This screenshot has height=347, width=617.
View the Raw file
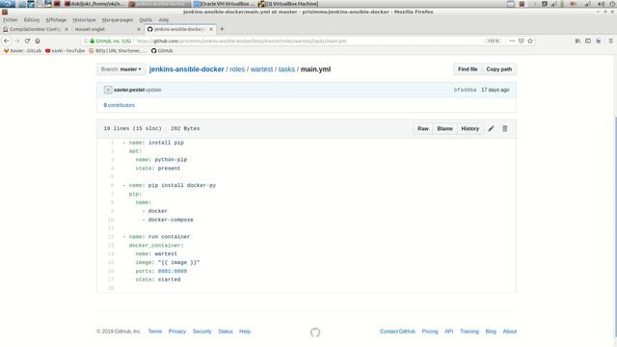coord(423,128)
